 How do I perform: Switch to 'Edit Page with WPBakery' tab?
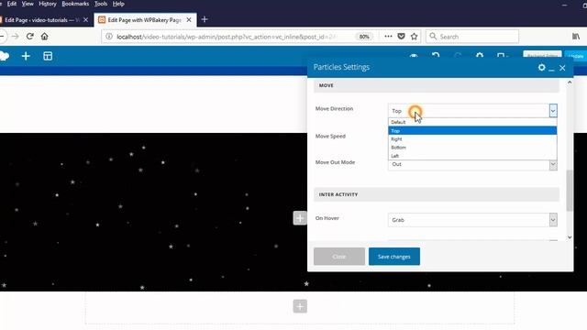pyautogui.click(x=144, y=20)
